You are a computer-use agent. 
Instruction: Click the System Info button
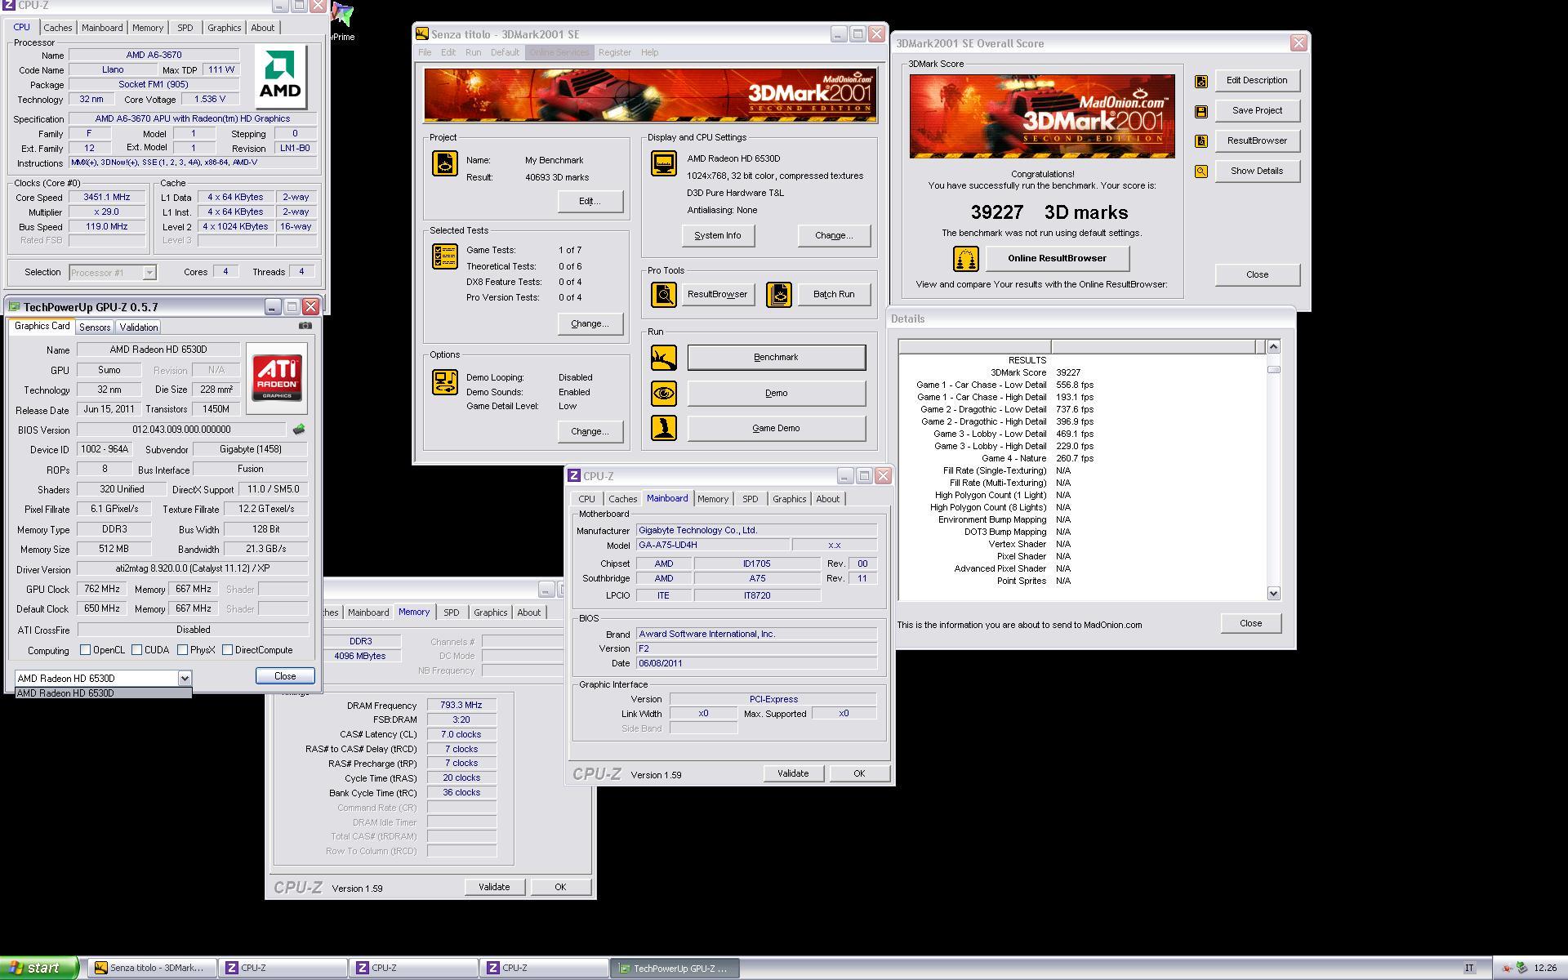click(718, 235)
